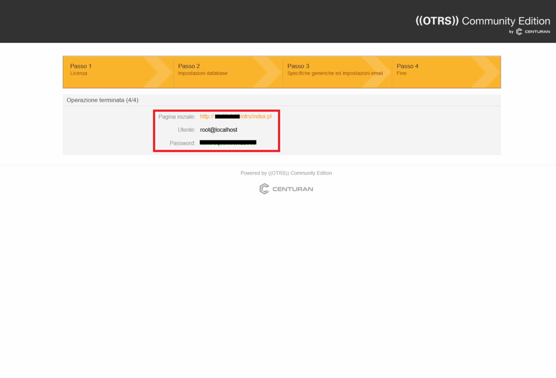Select the Passo 4 Fine step
Image resolution: width=556 pixels, height=378 pixels.
[x=407, y=69]
